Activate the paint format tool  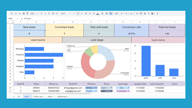27,14
